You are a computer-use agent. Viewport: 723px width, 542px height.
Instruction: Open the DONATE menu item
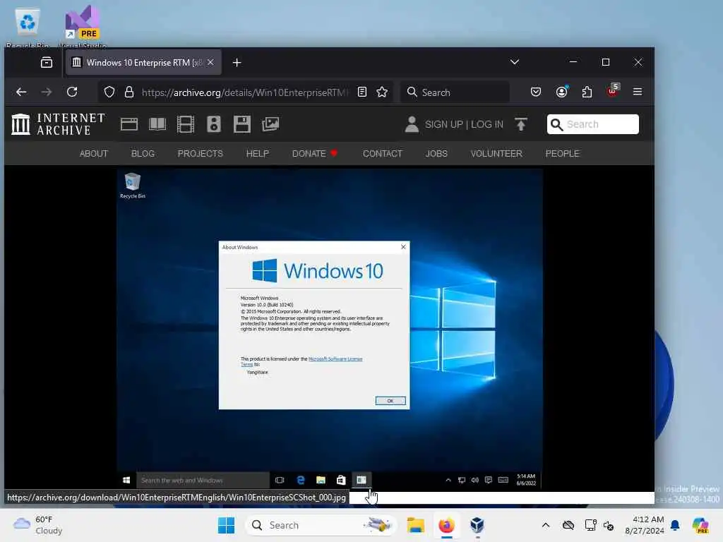coord(314,153)
